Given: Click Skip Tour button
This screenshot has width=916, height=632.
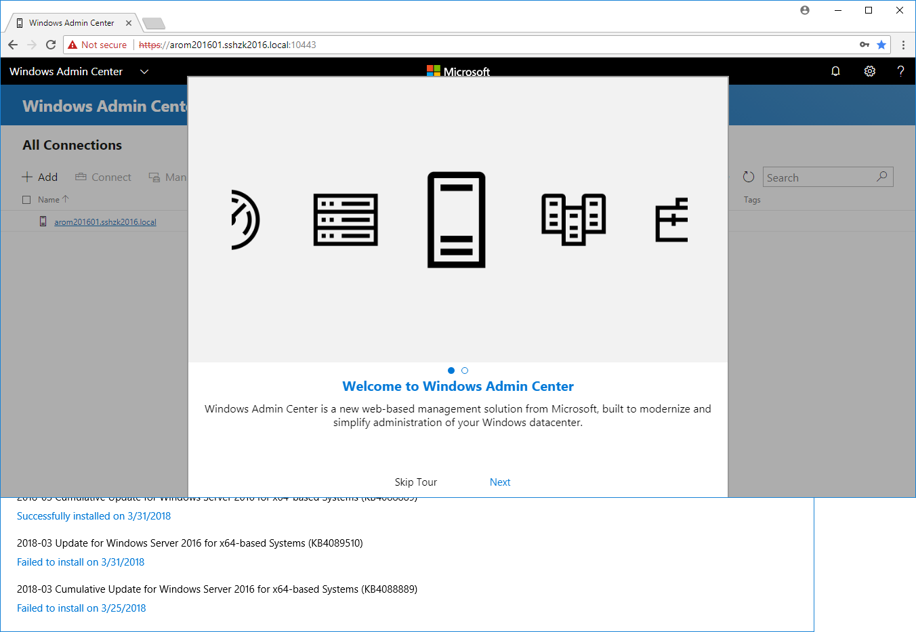Looking at the screenshot, I should (x=416, y=482).
